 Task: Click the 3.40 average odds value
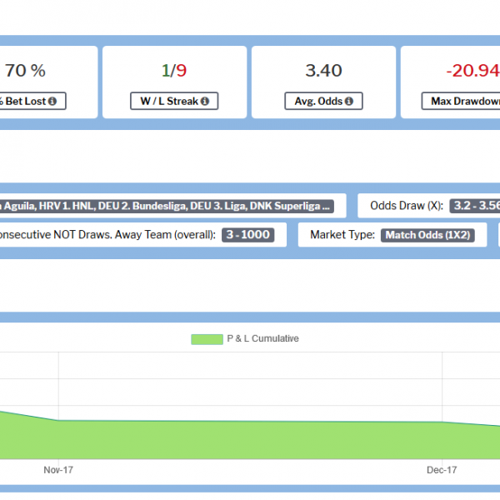pyautogui.click(x=323, y=71)
